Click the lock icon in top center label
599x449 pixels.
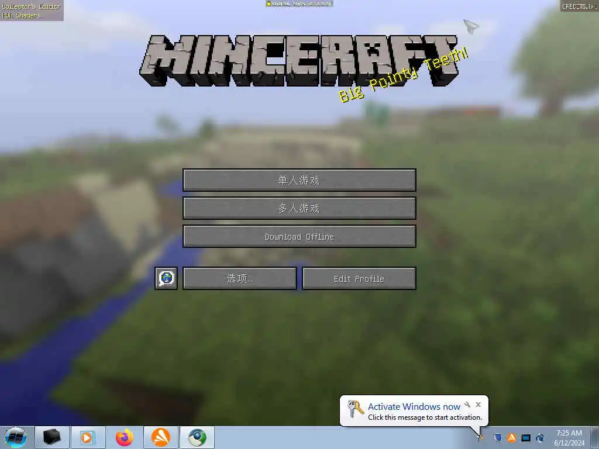268,4
